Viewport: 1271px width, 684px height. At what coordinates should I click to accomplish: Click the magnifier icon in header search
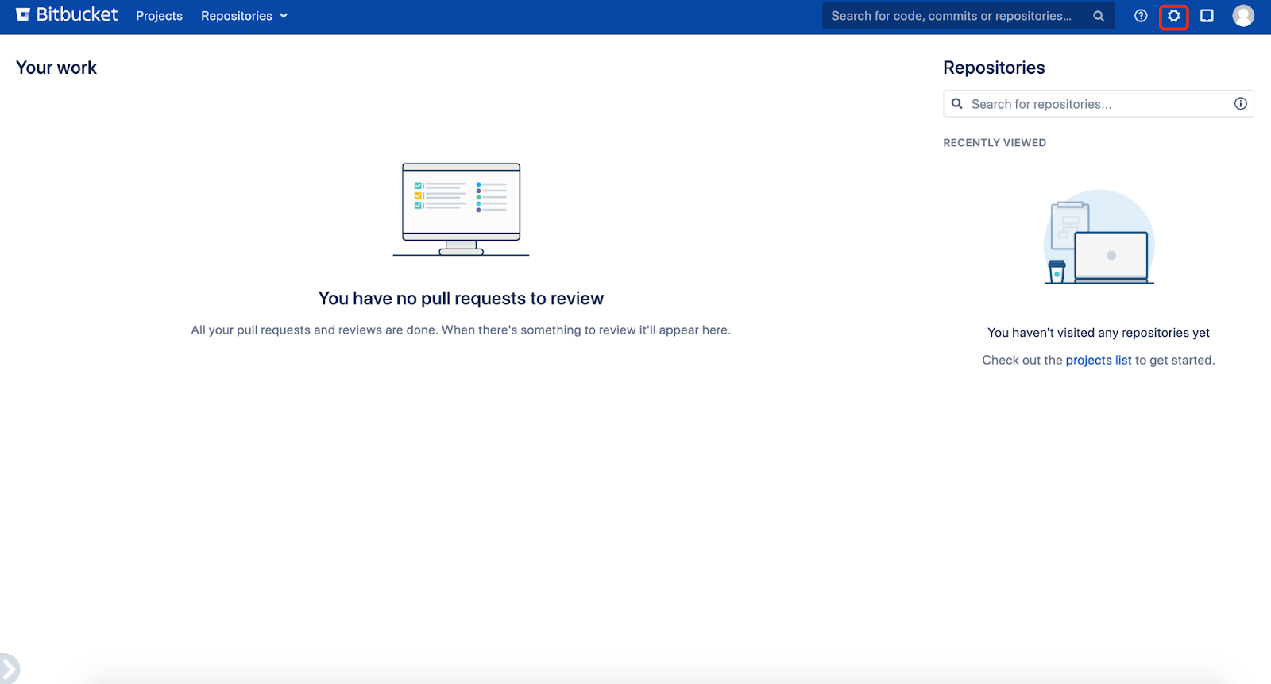coord(1099,16)
